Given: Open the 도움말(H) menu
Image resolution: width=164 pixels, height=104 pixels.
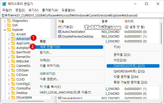Looking at the screenshot, I should tap(68, 10).
